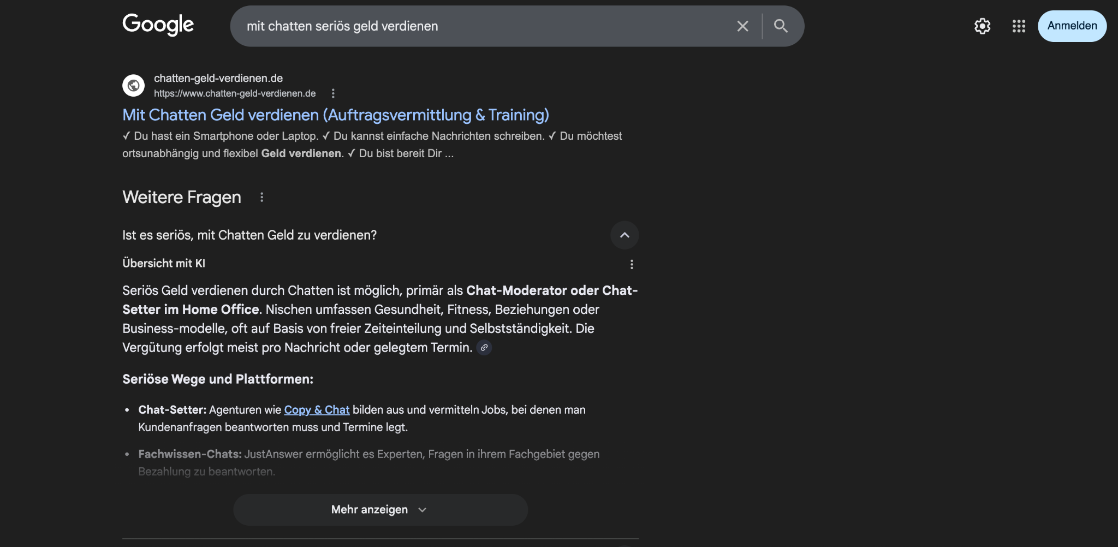Click the question text 'Ist es seriös, mit Chatten Geld zu verdienen?'

[249, 235]
